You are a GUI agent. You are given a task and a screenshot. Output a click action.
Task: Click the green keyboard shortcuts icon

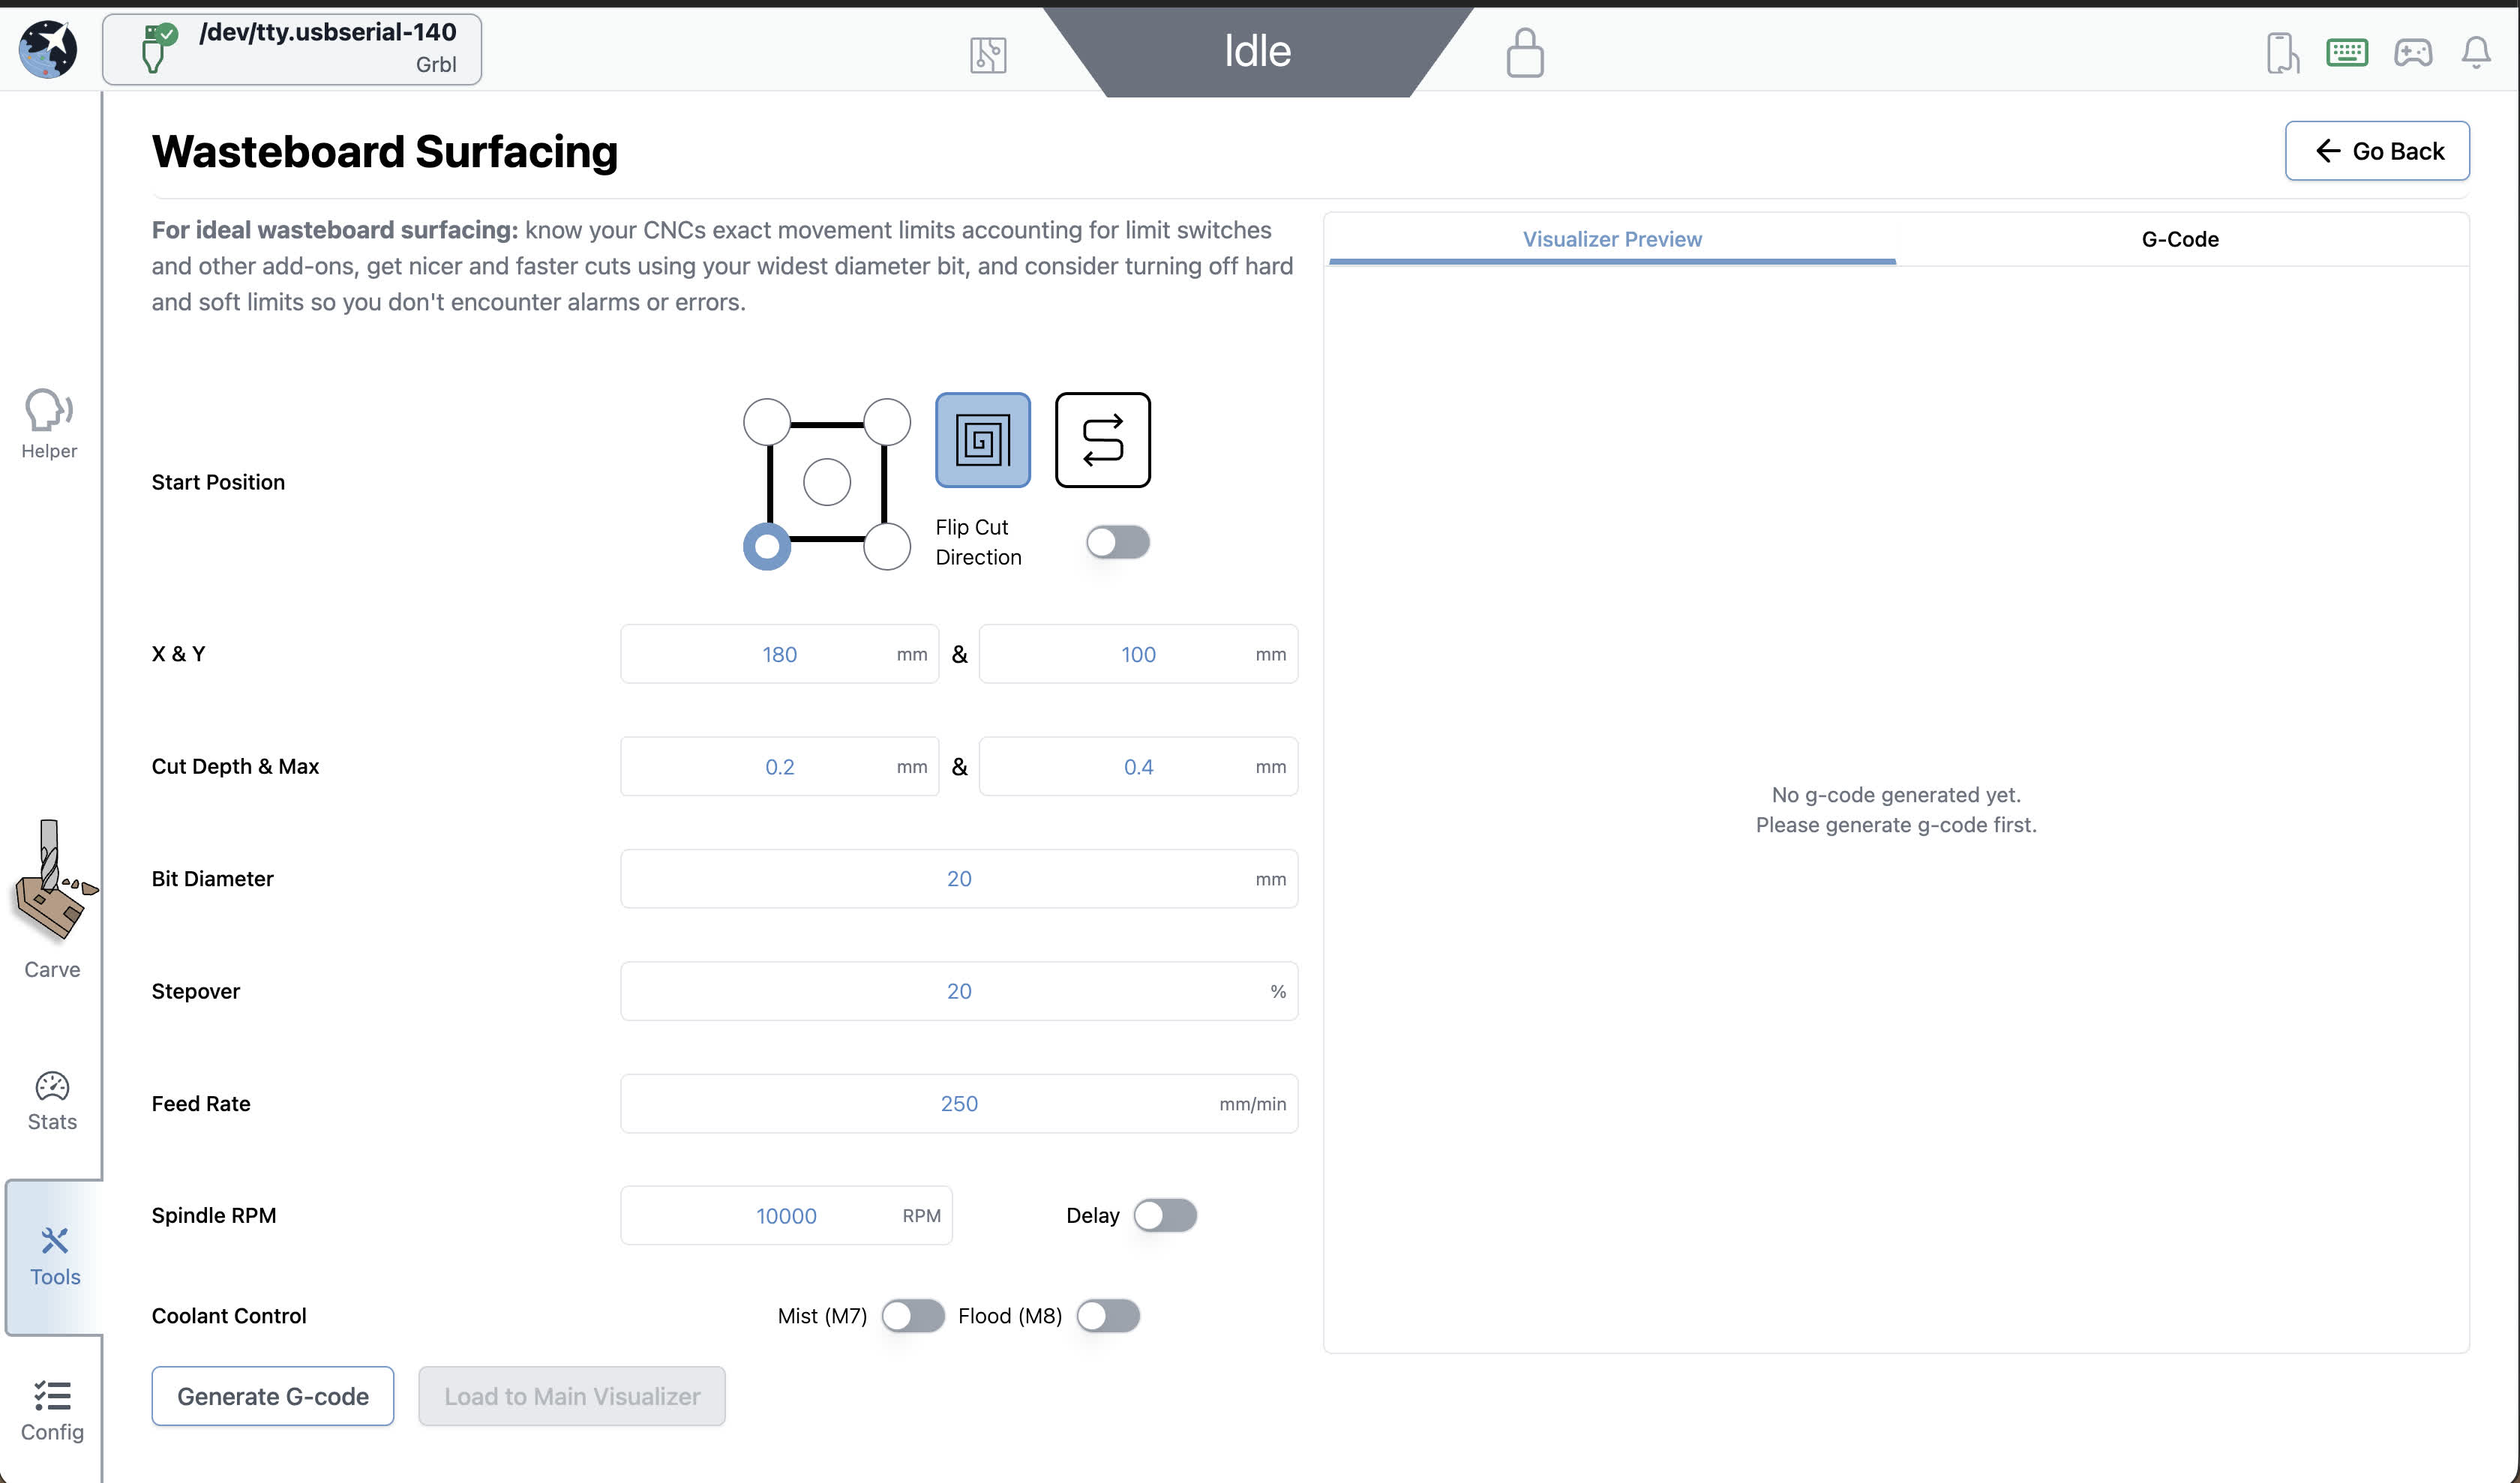(x=2346, y=52)
